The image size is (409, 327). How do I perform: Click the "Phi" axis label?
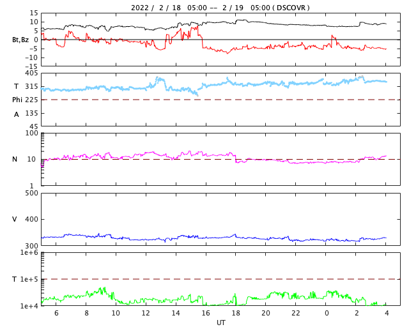[x=17, y=100]
